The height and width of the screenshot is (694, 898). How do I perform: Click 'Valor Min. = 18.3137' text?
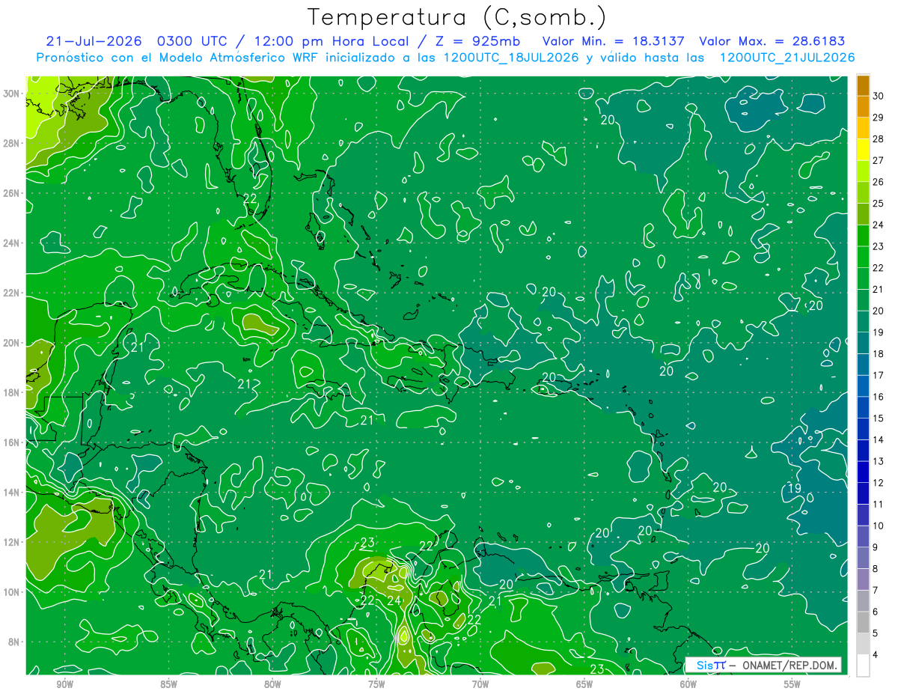612,40
